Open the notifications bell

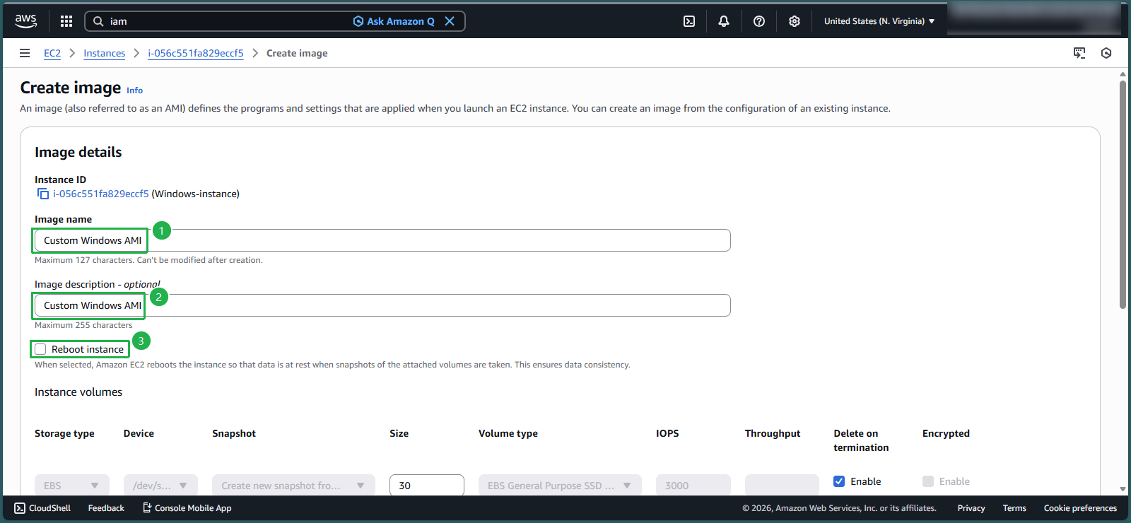point(724,21)
